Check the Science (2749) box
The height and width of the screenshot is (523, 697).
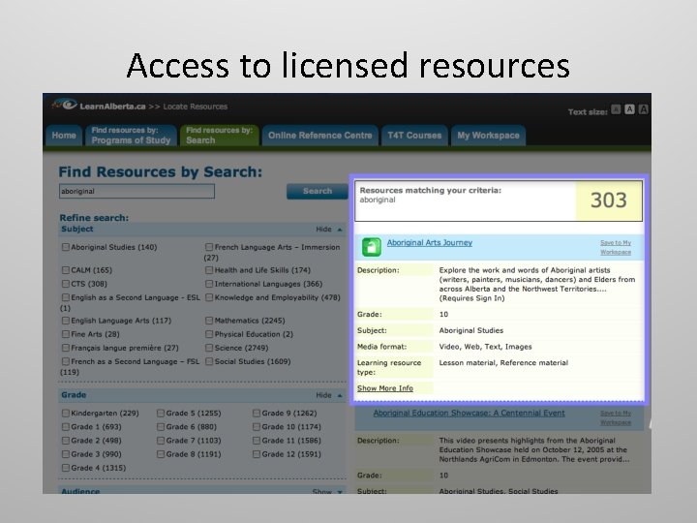(209, 348)
